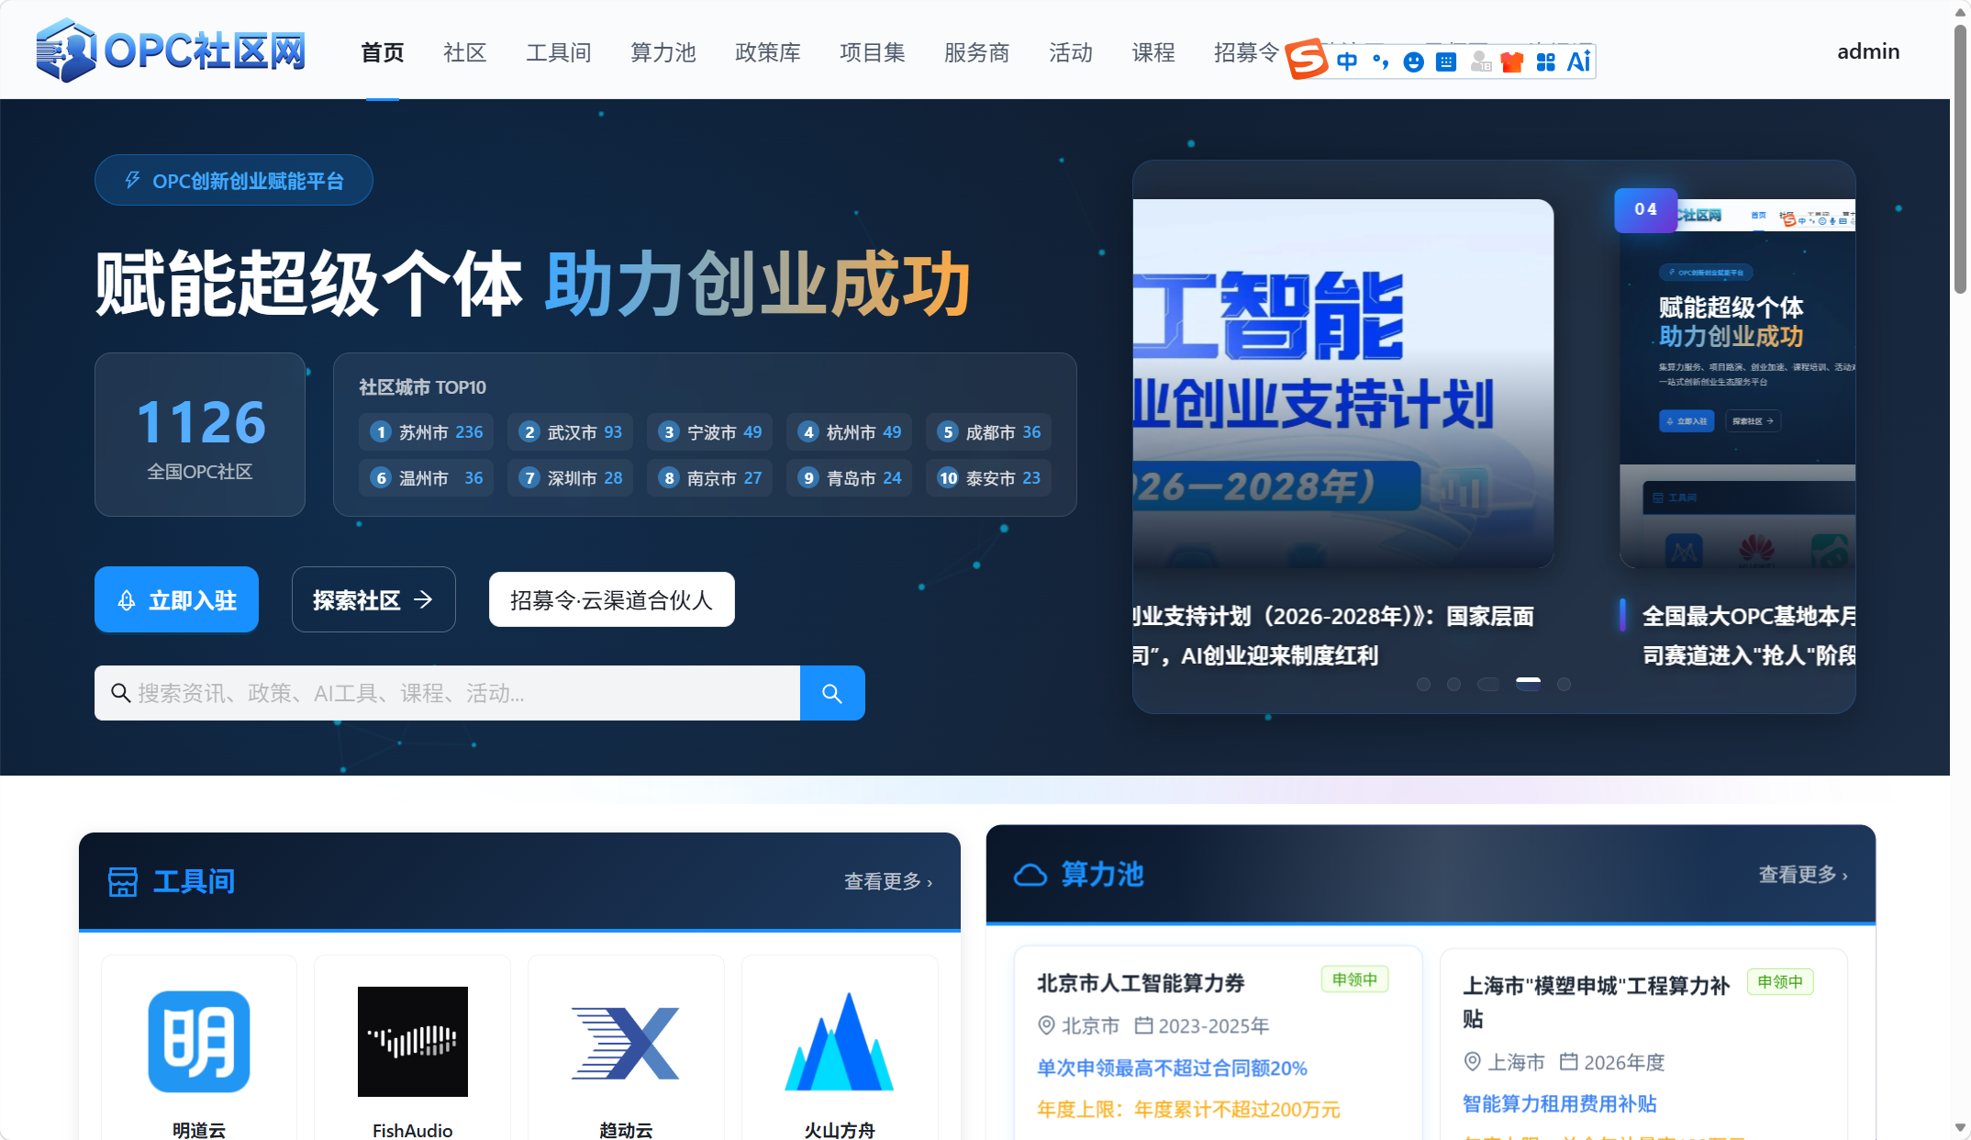Open the 项目集 nav item

pyautogui.click(x=873, y=52)
